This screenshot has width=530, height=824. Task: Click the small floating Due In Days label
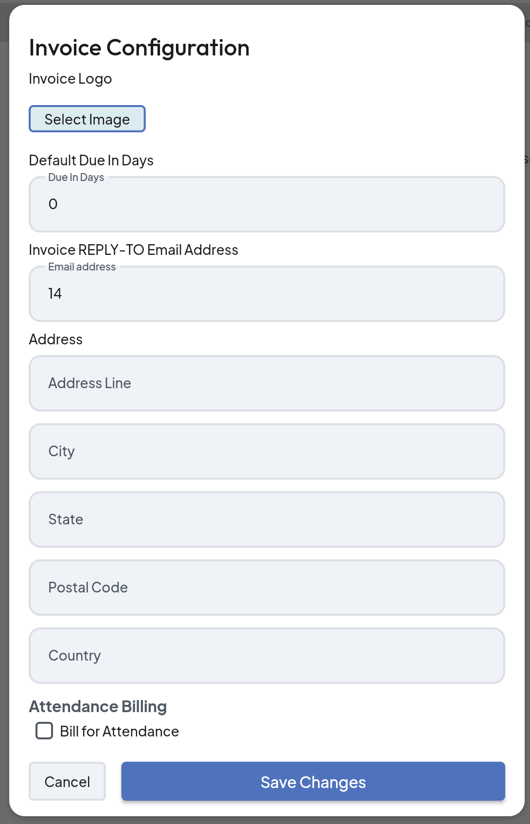76,178
